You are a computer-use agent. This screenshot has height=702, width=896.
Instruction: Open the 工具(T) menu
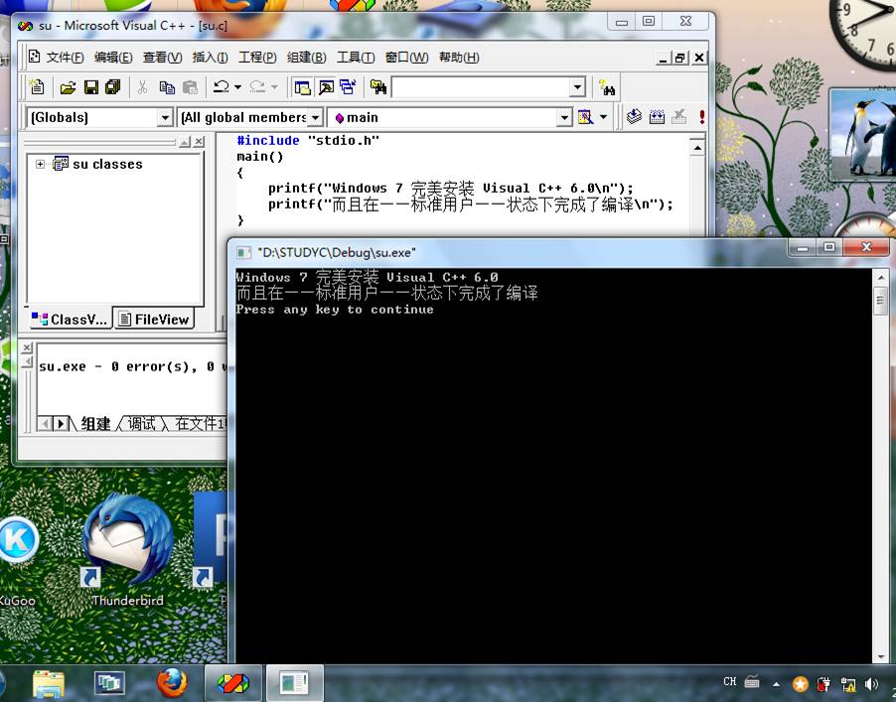(x=356, y=58)
